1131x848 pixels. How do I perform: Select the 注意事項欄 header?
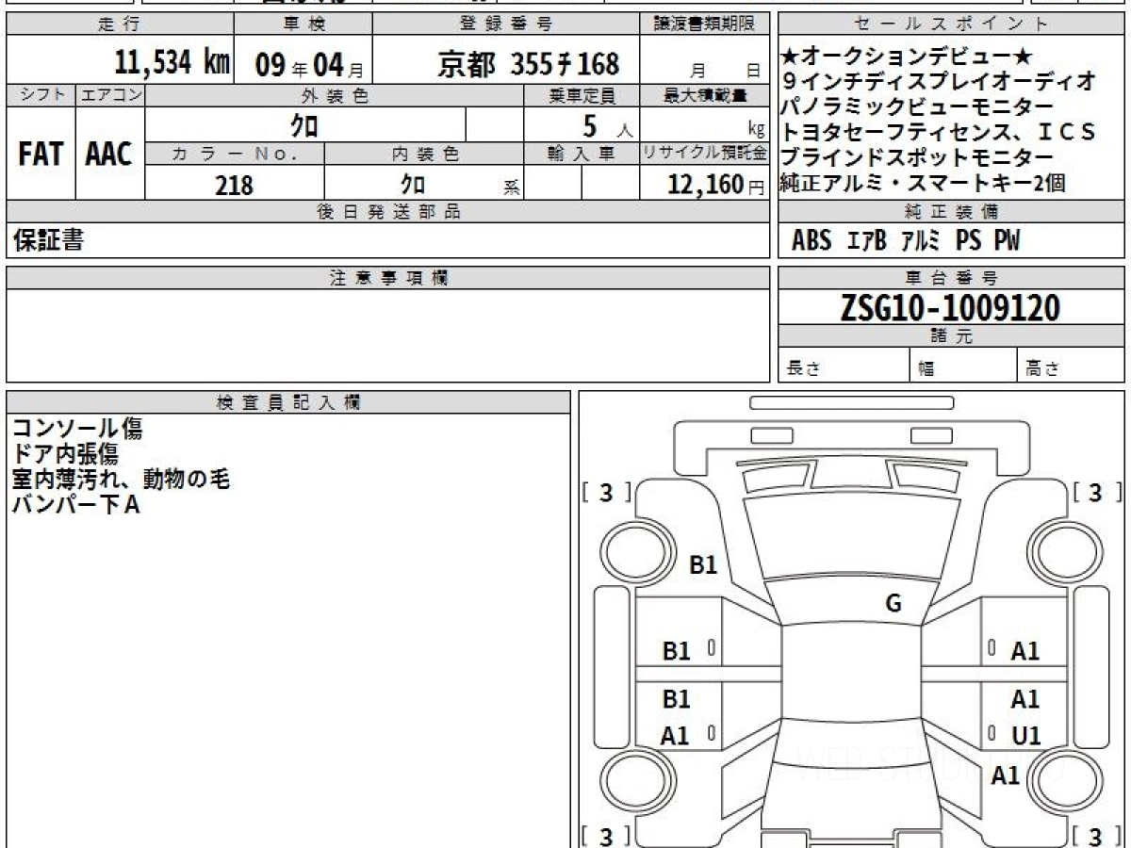pos(388,277)
